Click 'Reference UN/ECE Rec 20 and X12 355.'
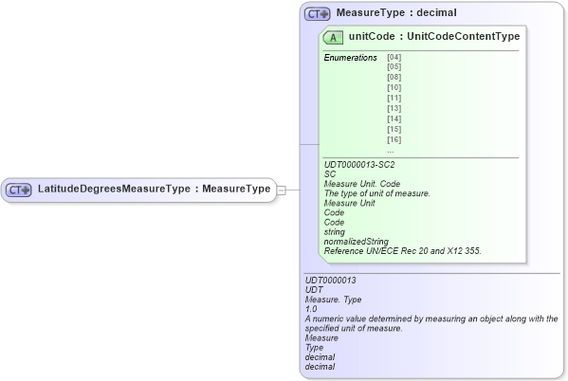Viewport: 568px width, 381px height. click(402, 251)
